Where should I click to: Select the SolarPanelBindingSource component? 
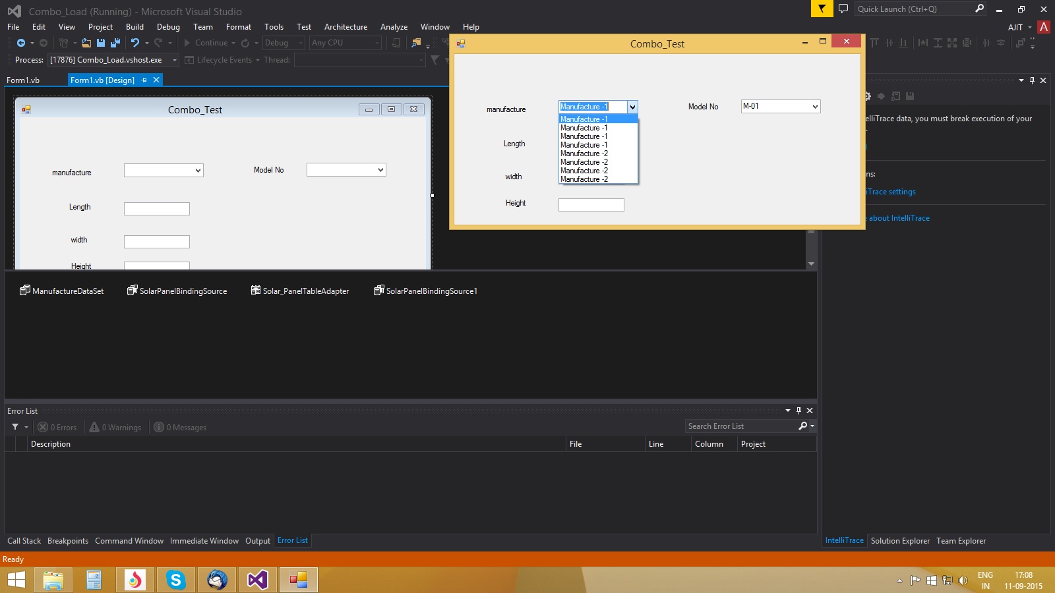click(x=177, y=291)
